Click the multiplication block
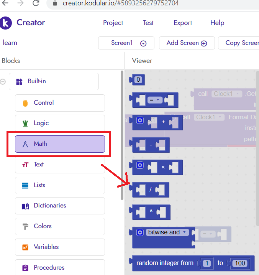 (x=156, y=167)
